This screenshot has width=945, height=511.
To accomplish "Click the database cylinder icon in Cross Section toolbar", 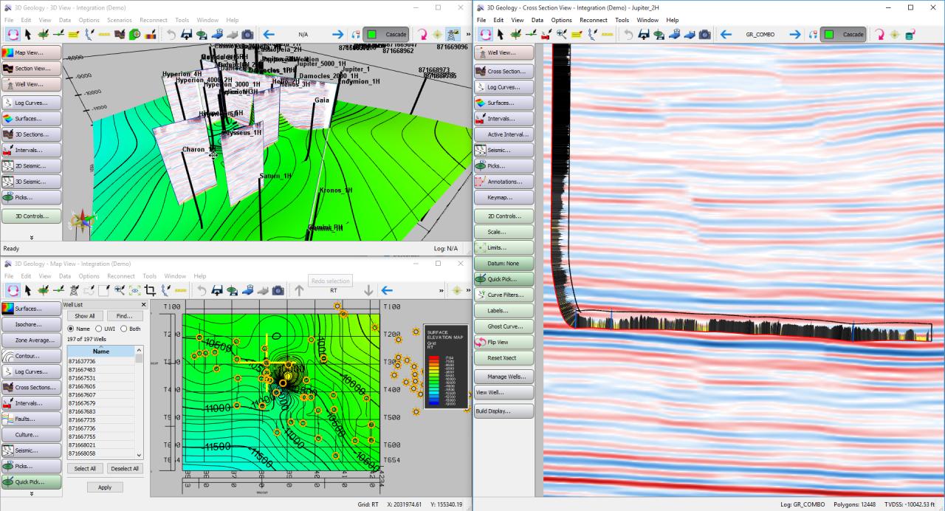I will pyautogui.click(x=910, y=35).
